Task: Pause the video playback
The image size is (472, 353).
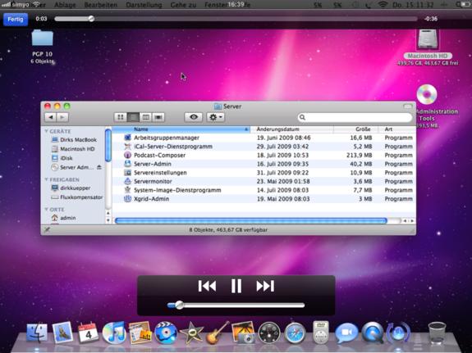Action: [x=236, y=286]
